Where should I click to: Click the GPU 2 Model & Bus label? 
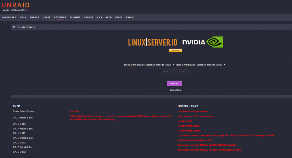coord(23,138)
